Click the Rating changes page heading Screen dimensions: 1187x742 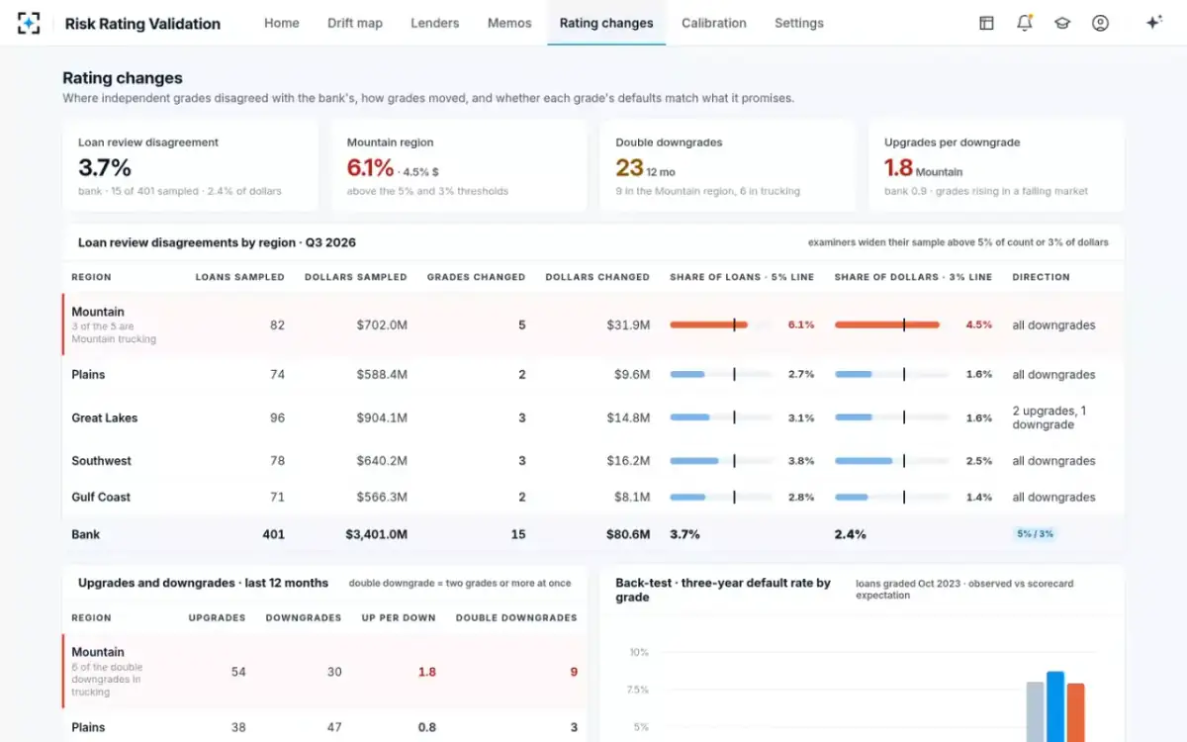[x=123, y=78]
